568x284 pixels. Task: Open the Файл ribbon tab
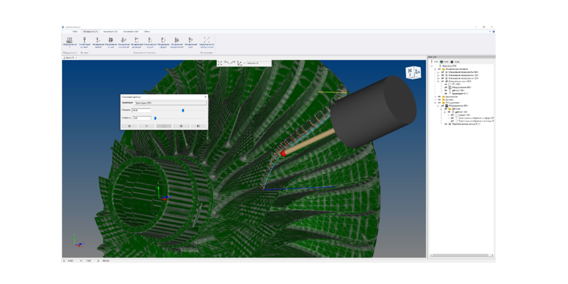point(76,31)
